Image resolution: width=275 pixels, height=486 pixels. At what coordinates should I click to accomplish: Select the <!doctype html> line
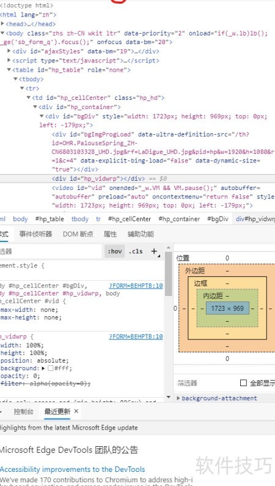pyautogui.click(x=26, y=6)
